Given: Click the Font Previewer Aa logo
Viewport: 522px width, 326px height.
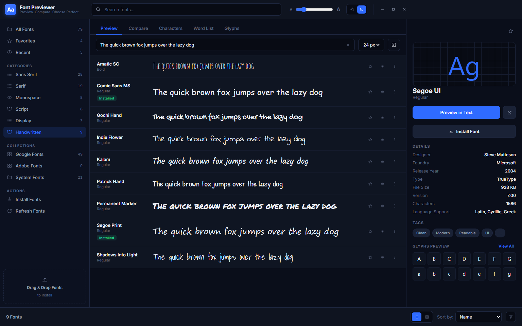Looking at the screenshot, I should 11,10.
